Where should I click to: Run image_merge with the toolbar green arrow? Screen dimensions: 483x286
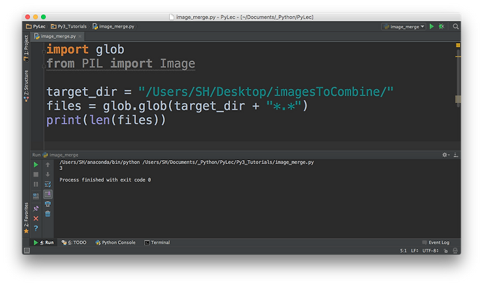431,26
